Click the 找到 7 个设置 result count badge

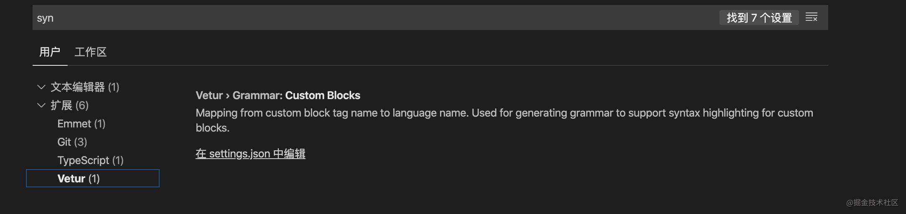coord(759,17)
